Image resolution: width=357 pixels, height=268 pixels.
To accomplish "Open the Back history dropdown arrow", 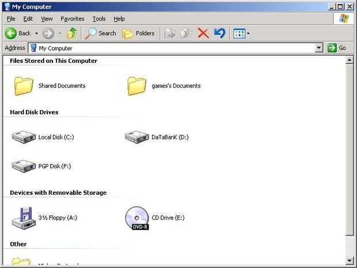I will tap(36, 33).
